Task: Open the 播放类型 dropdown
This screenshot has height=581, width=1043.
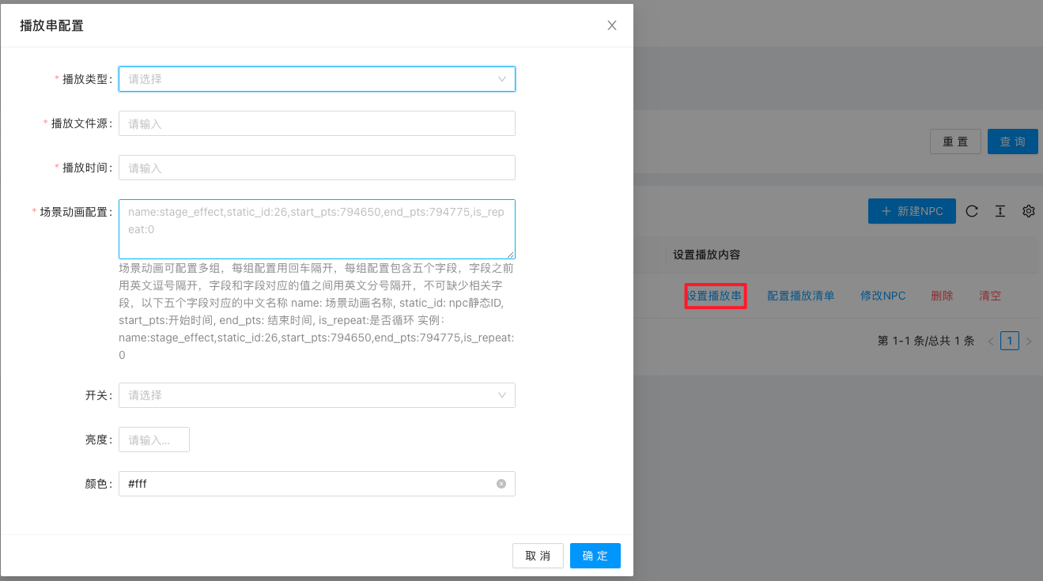Action: [x=316, y=79]
